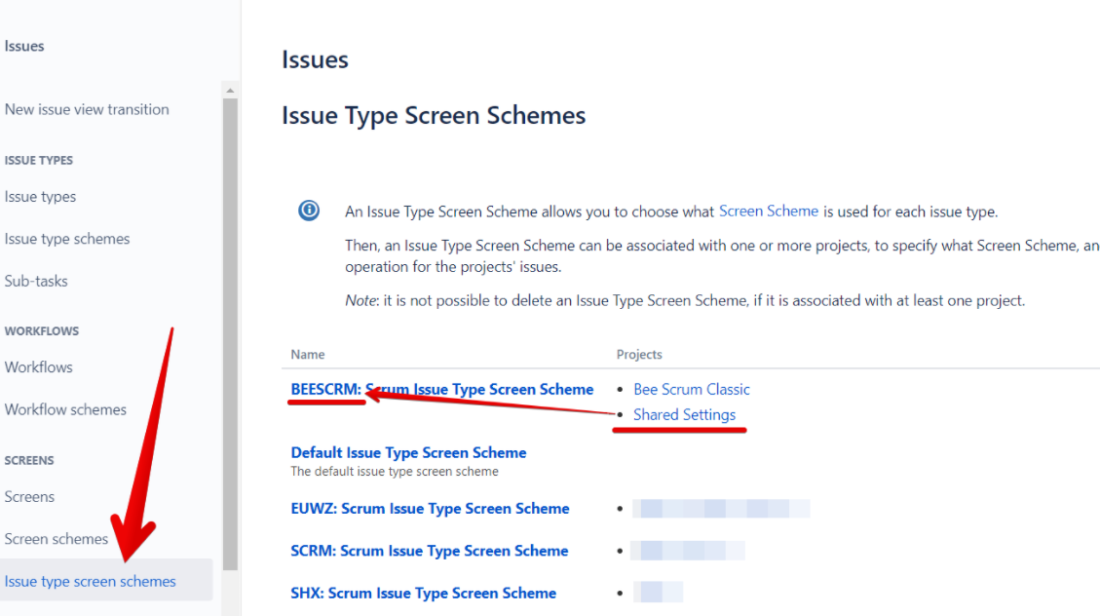The height and width of the screenshot is (616, 1100).
Task: Open the Workflows section
Action: [x=39, y=366]
